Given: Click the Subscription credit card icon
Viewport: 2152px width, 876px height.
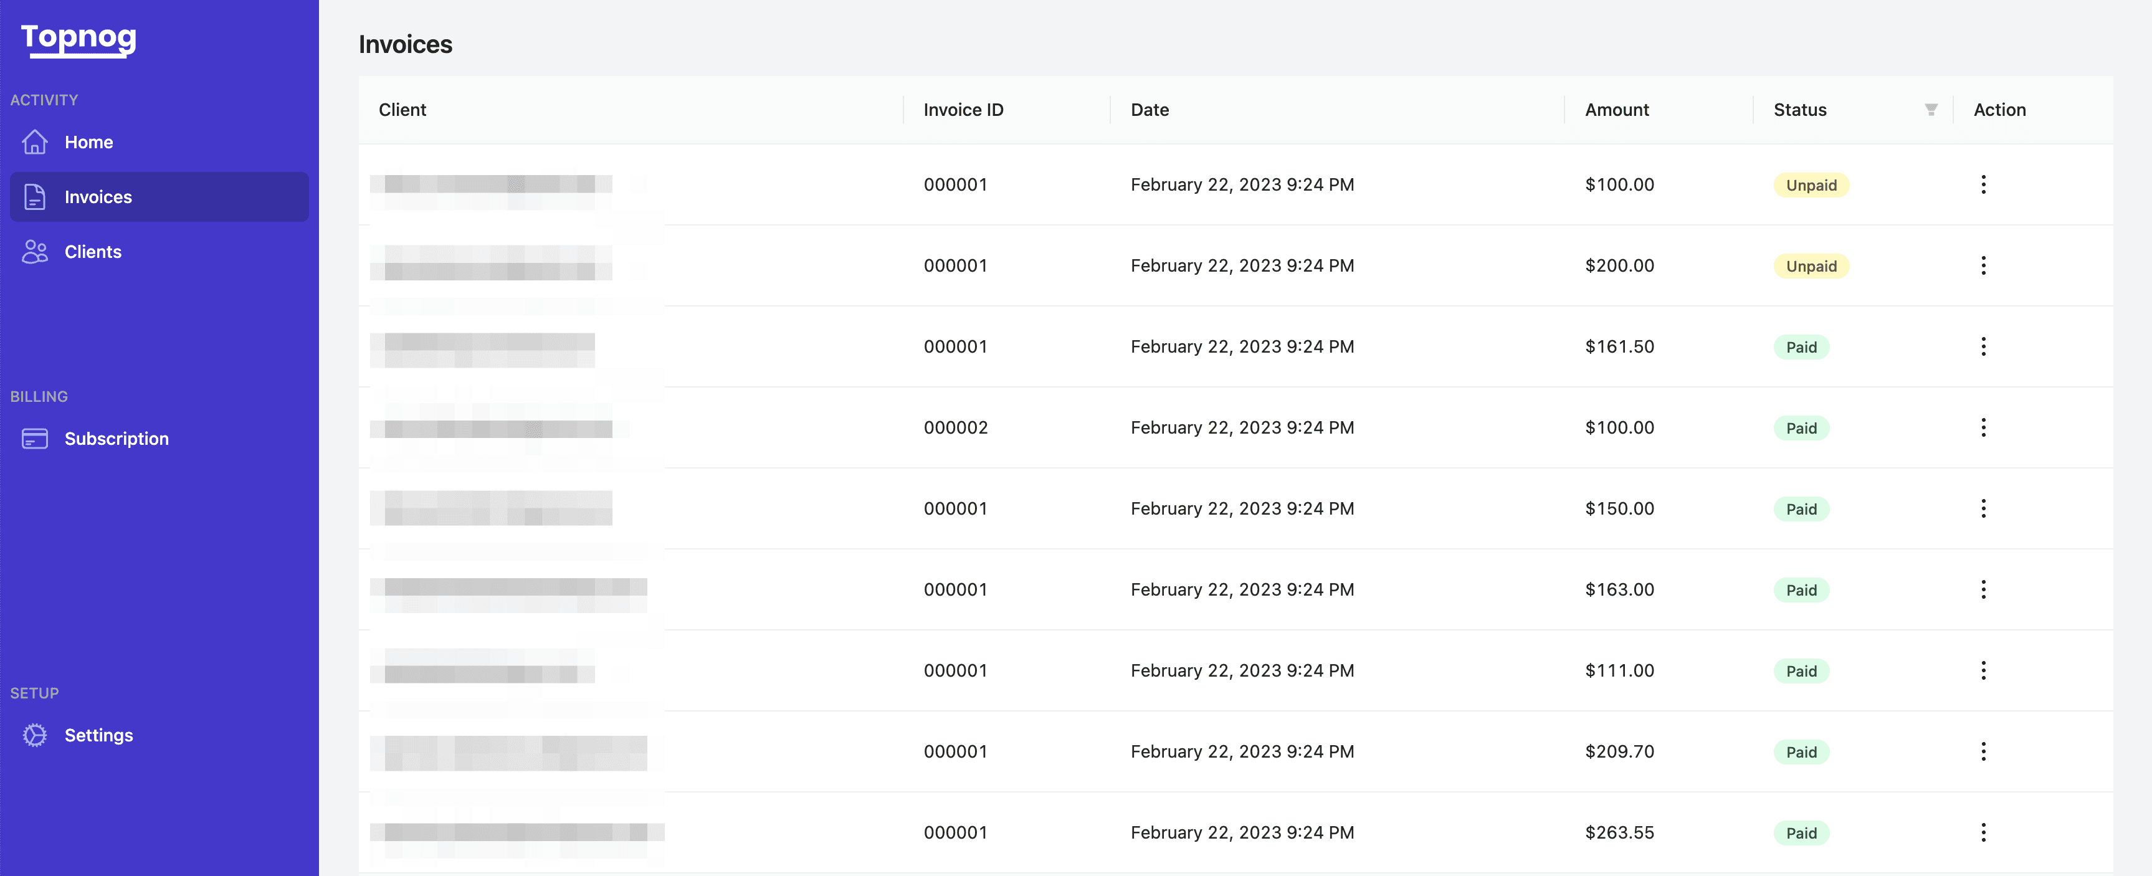Looking at the screenshot, I should [x=34, y=439].
